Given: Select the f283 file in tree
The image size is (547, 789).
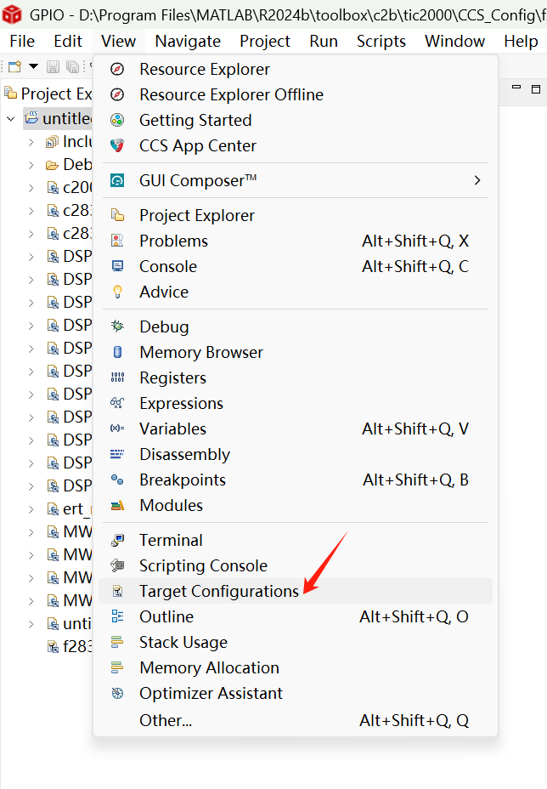Looking at the screenshot, I should click(x=70, y=647).
